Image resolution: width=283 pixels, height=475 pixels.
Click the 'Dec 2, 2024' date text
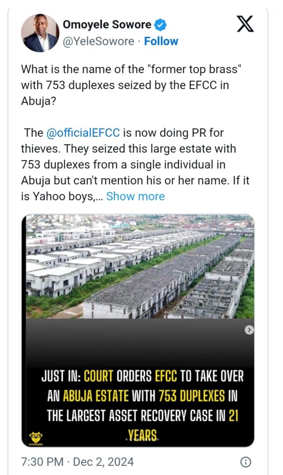[103, 462]
